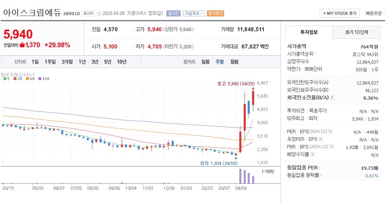Screen dimensions: 387x203
Task: Click the purple 120-day moving average legend
Action: [x=44, y=79]
